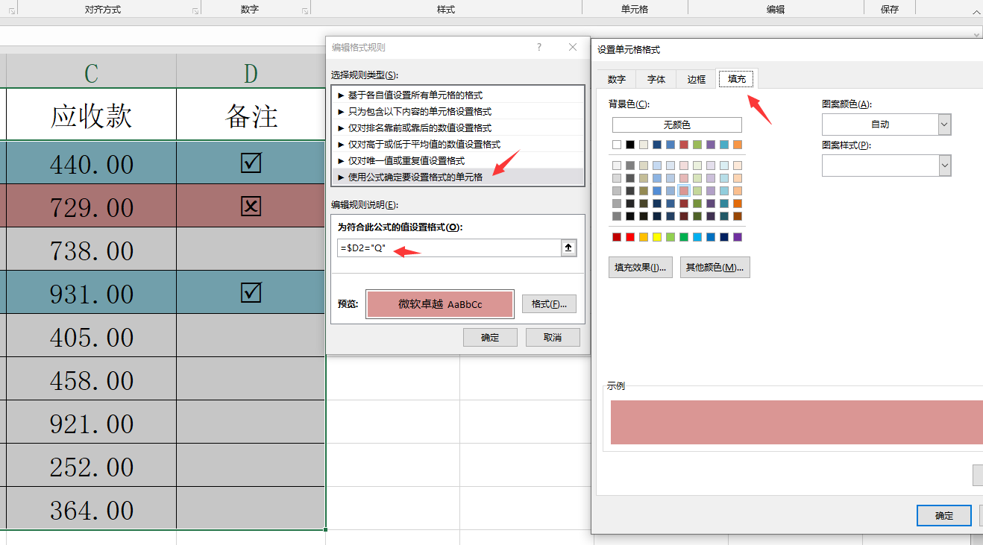Click the check mark cell next to 440.00

point(251,163)
